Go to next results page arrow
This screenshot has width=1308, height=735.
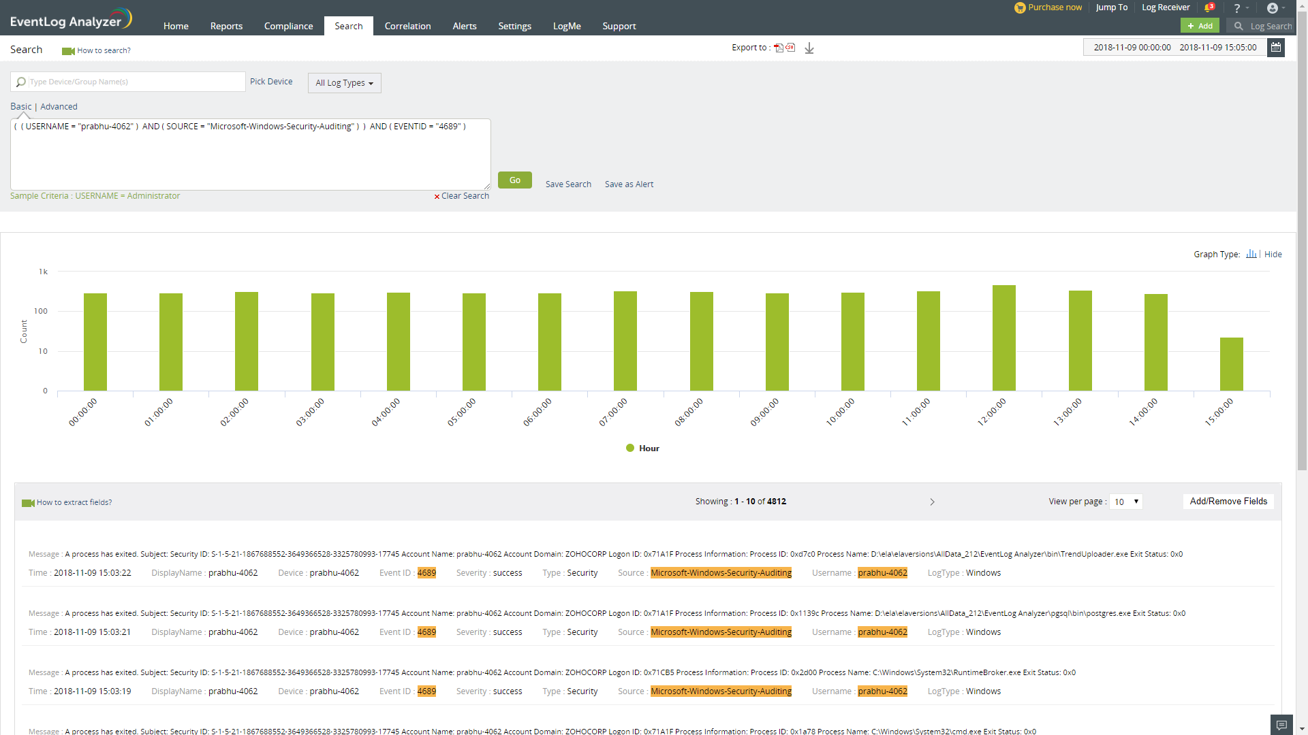933,502
